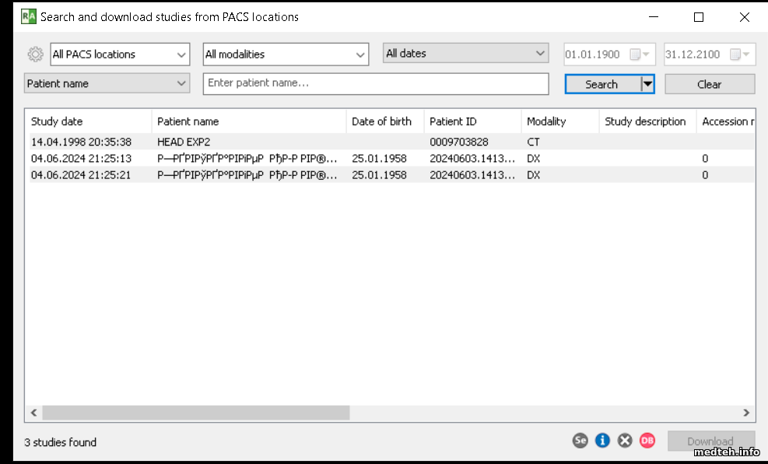
Task: Sort by Modality column header
Action: click(x=558, y=121)
